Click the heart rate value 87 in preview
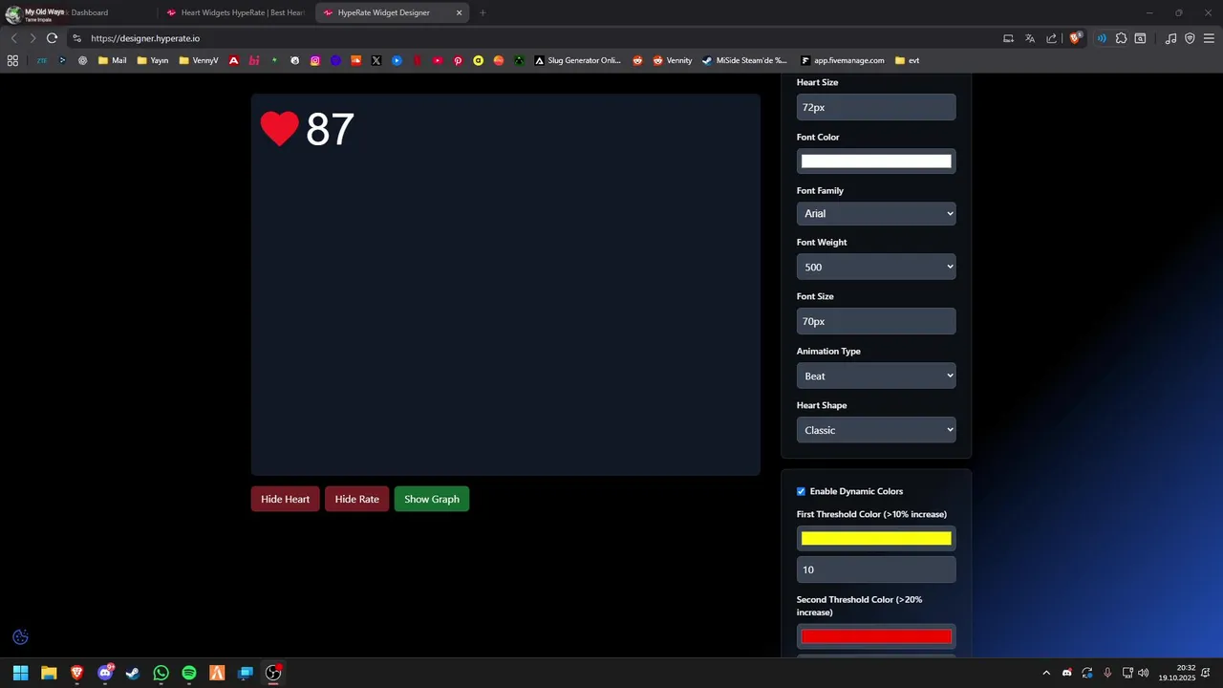Image resolution: width=1223 pixels, height=688 pixels. point(330,129)
